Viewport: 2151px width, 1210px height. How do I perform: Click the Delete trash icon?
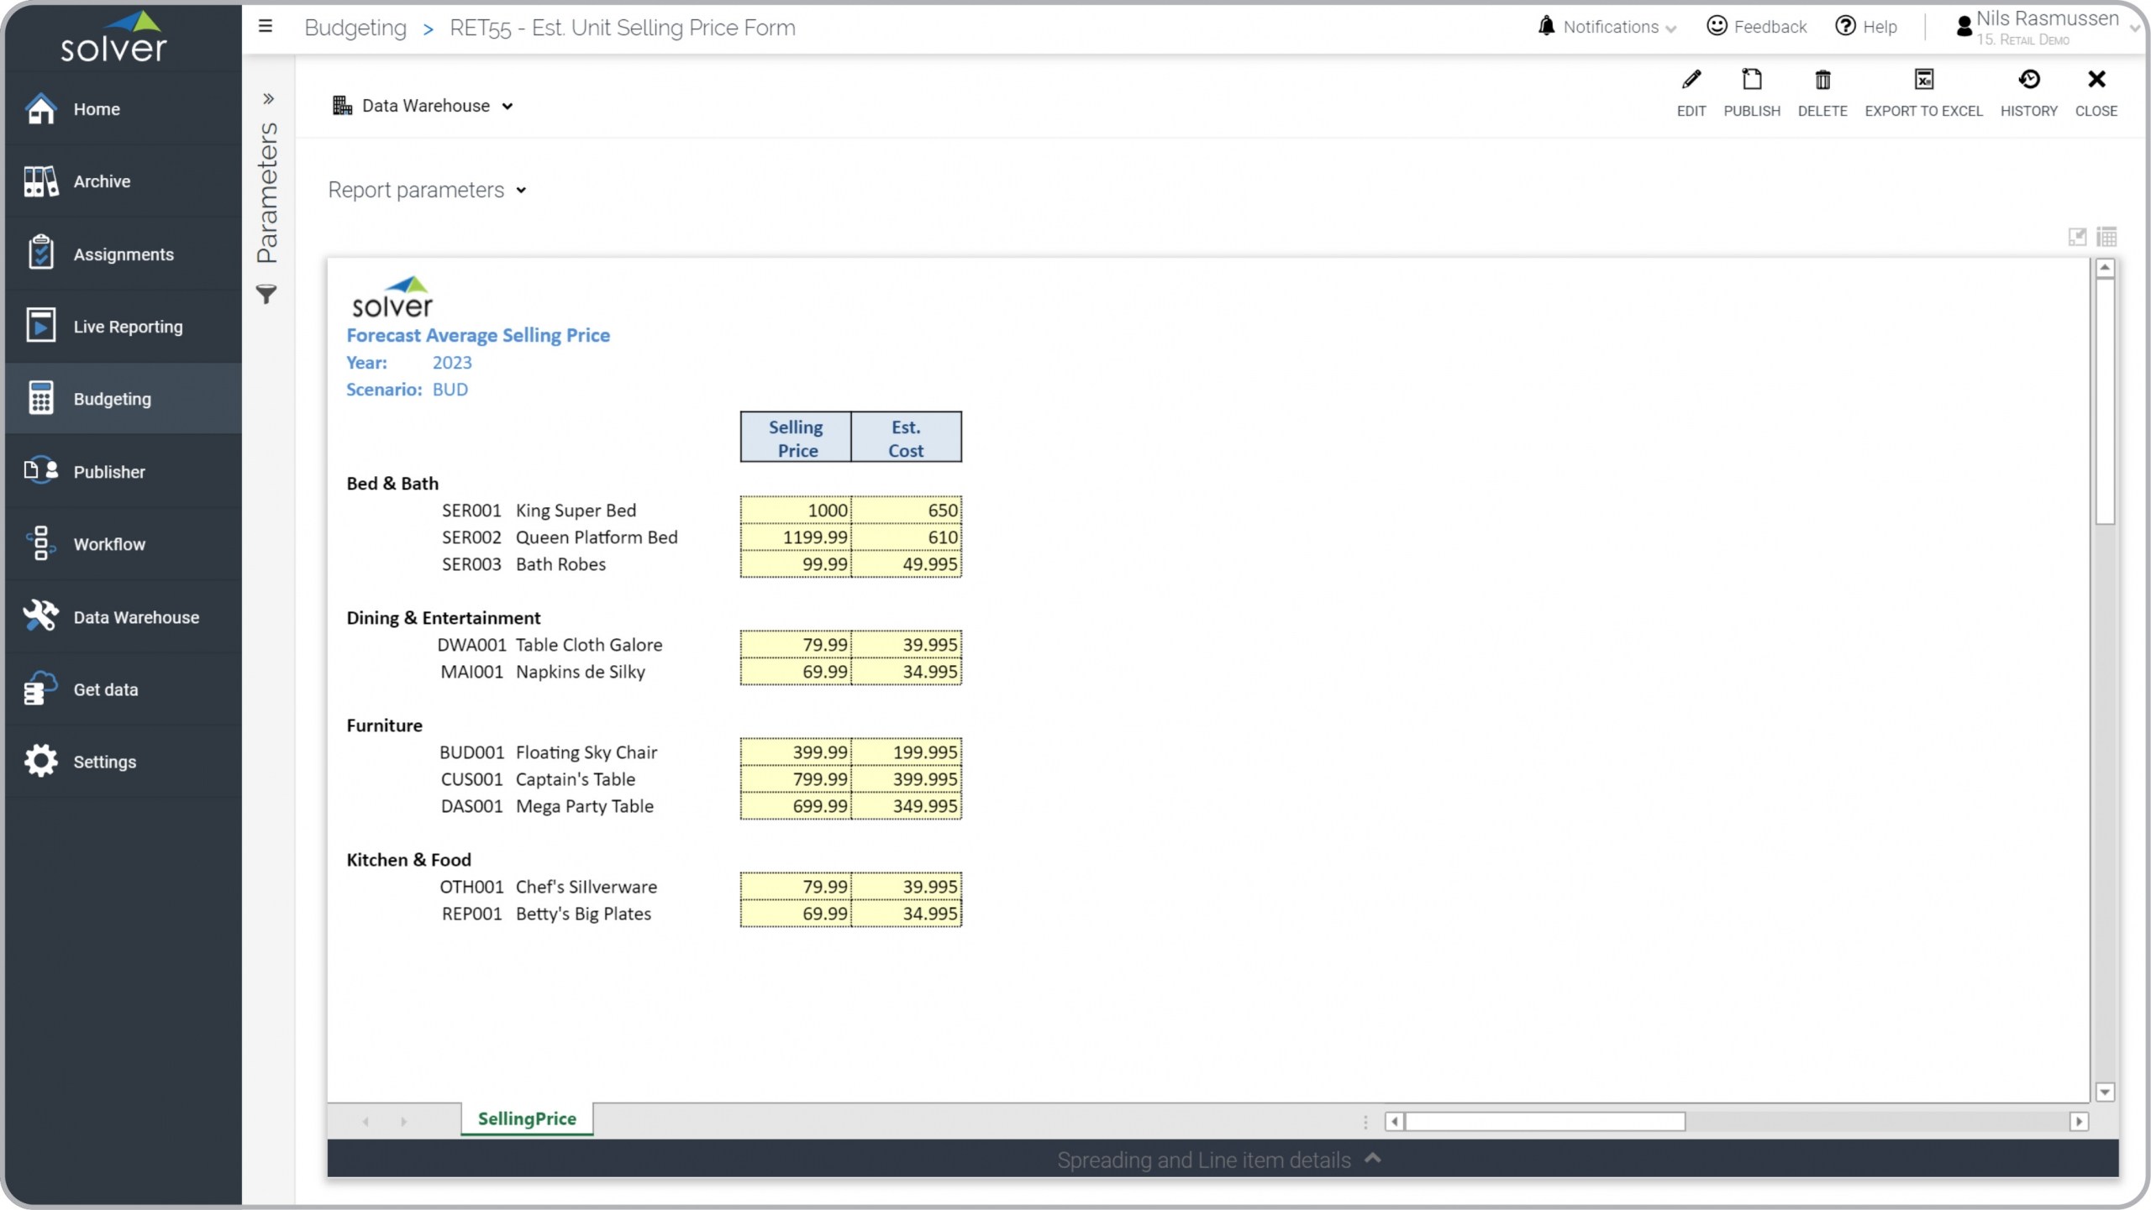[1822, 81]
